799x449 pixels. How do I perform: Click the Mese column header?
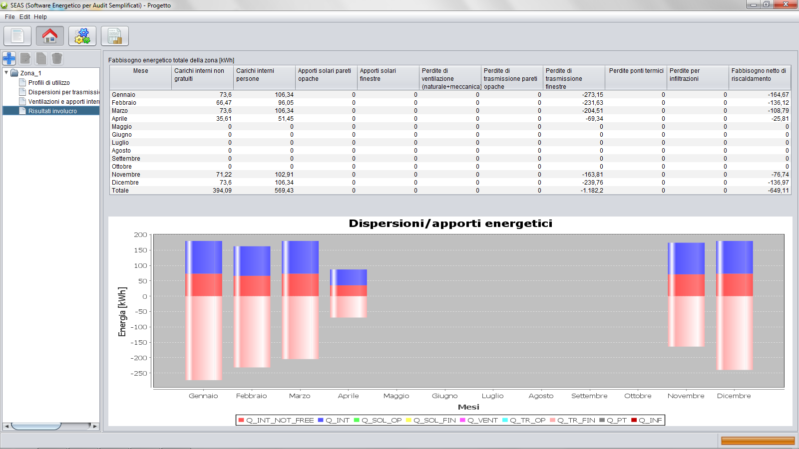pos(140,71)
